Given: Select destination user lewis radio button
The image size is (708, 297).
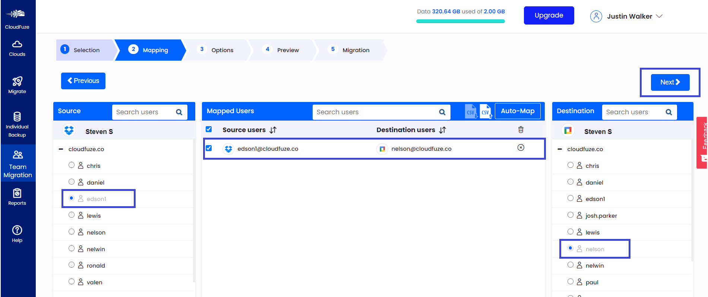Looking at the screenshot, I should pyautogui.click(x=570, y=231).
